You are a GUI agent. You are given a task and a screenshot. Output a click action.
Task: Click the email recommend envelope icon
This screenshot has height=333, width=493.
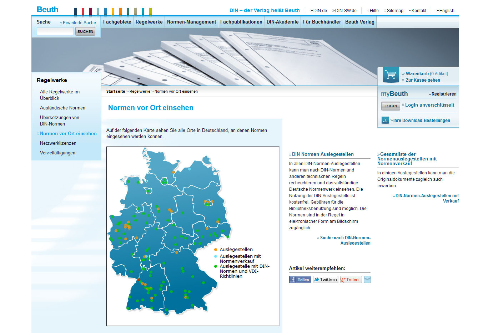pos(367,280)
